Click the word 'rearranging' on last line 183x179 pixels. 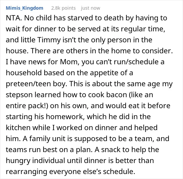pos(26,172)
